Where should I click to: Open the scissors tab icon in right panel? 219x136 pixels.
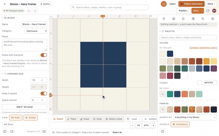[x=183, y=19]
